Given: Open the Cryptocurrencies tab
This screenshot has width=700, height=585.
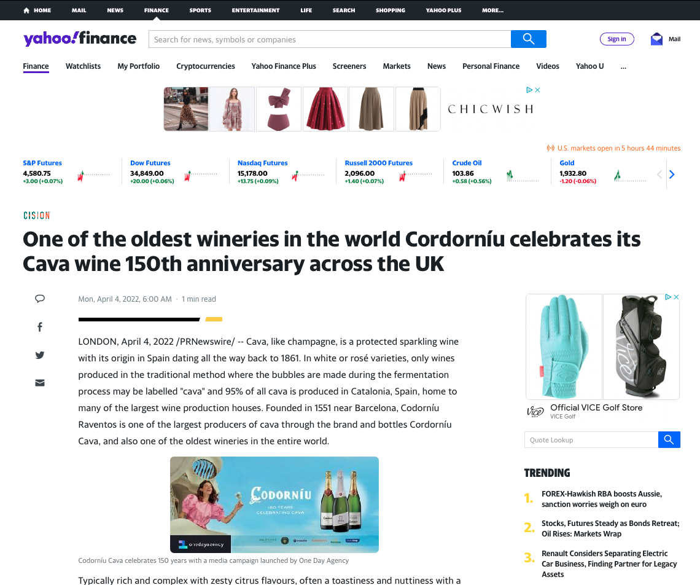Looking at the screenshot, I should click(205, 66).
